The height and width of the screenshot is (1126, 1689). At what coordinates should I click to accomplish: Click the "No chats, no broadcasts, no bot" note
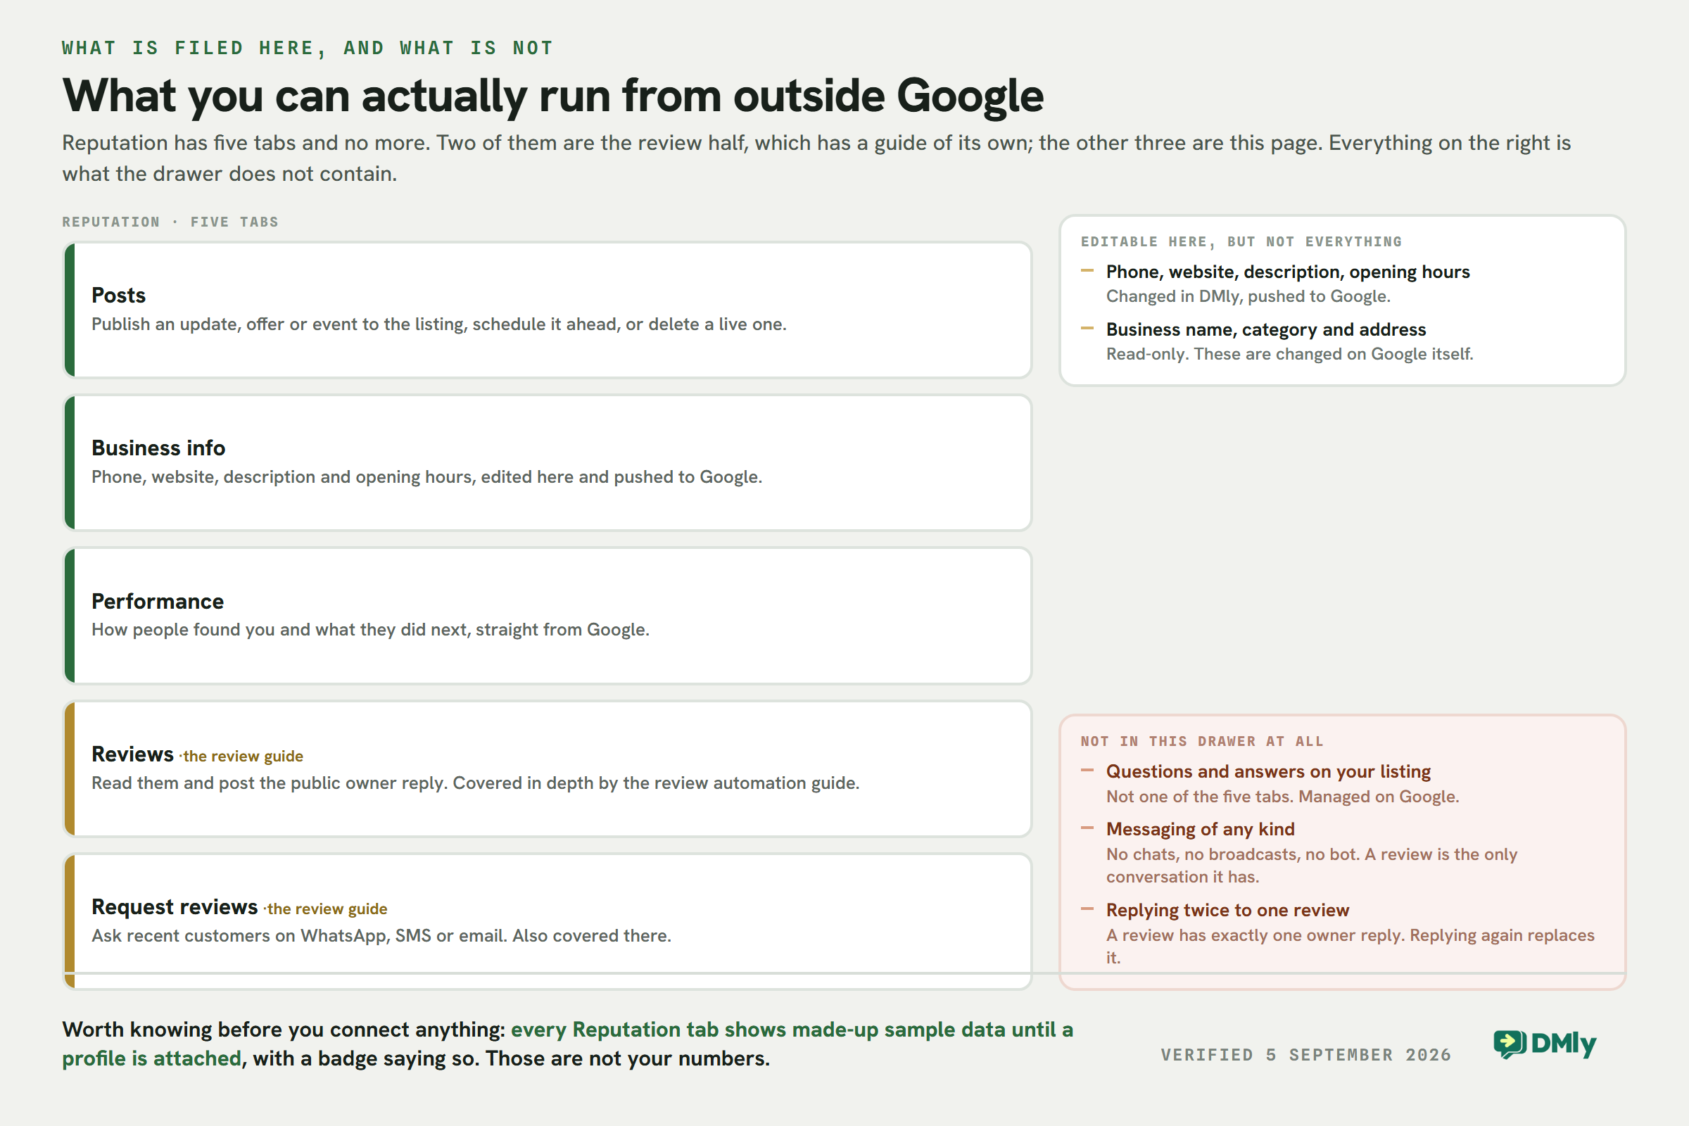(x=1311, y=866)
